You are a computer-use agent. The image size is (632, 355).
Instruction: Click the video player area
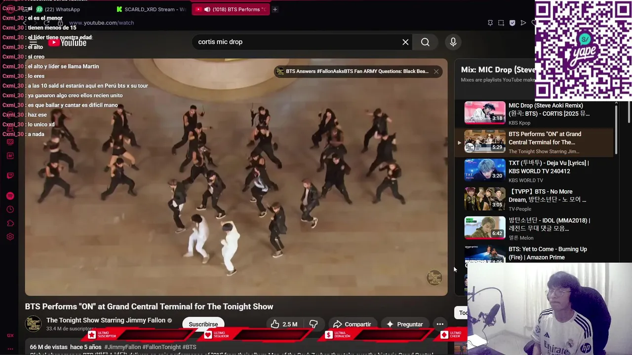click(x=236, y=177)
